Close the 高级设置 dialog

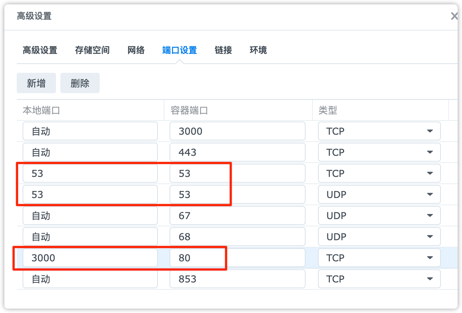(454, 16)
